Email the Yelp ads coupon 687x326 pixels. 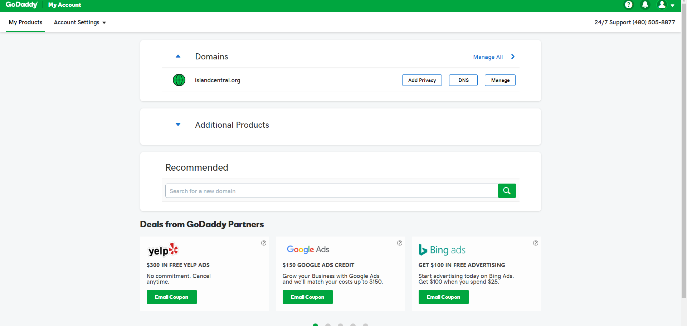coord(171,297)
